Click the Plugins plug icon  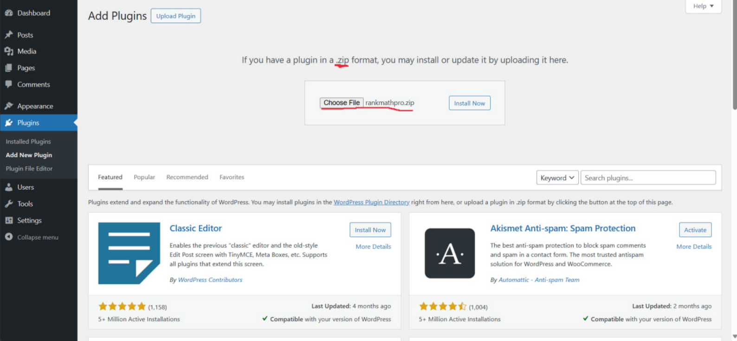pyautogui.click(x=8, y=122)
